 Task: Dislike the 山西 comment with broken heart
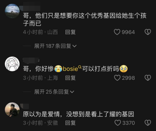148,32
